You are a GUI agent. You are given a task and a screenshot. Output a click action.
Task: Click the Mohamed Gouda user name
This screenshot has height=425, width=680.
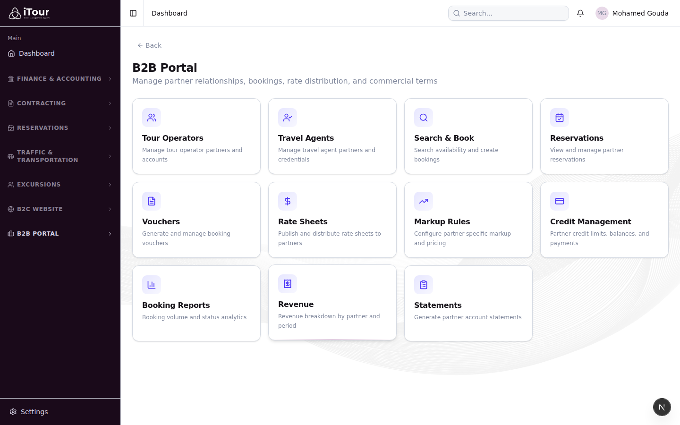pos(640,13)
